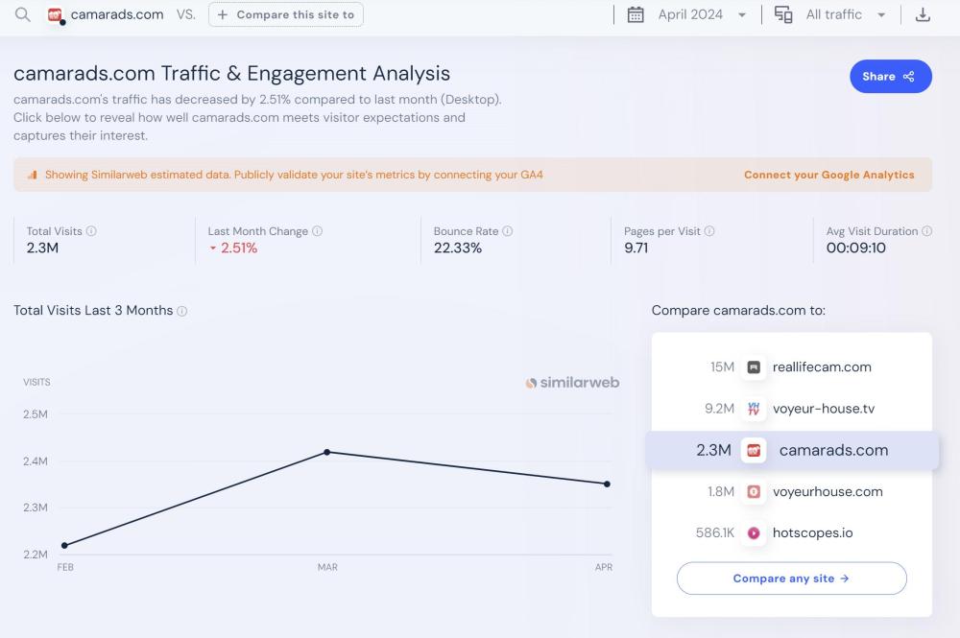The width and height of the screenshot is (960, 638).
Task: Click the Compare any site button
Action: (791, 579)
